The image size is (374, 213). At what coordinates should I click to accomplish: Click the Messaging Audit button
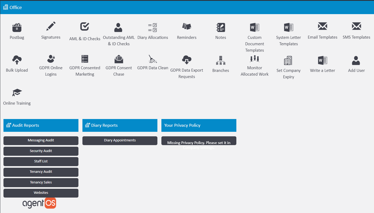(x=41, y=140)
